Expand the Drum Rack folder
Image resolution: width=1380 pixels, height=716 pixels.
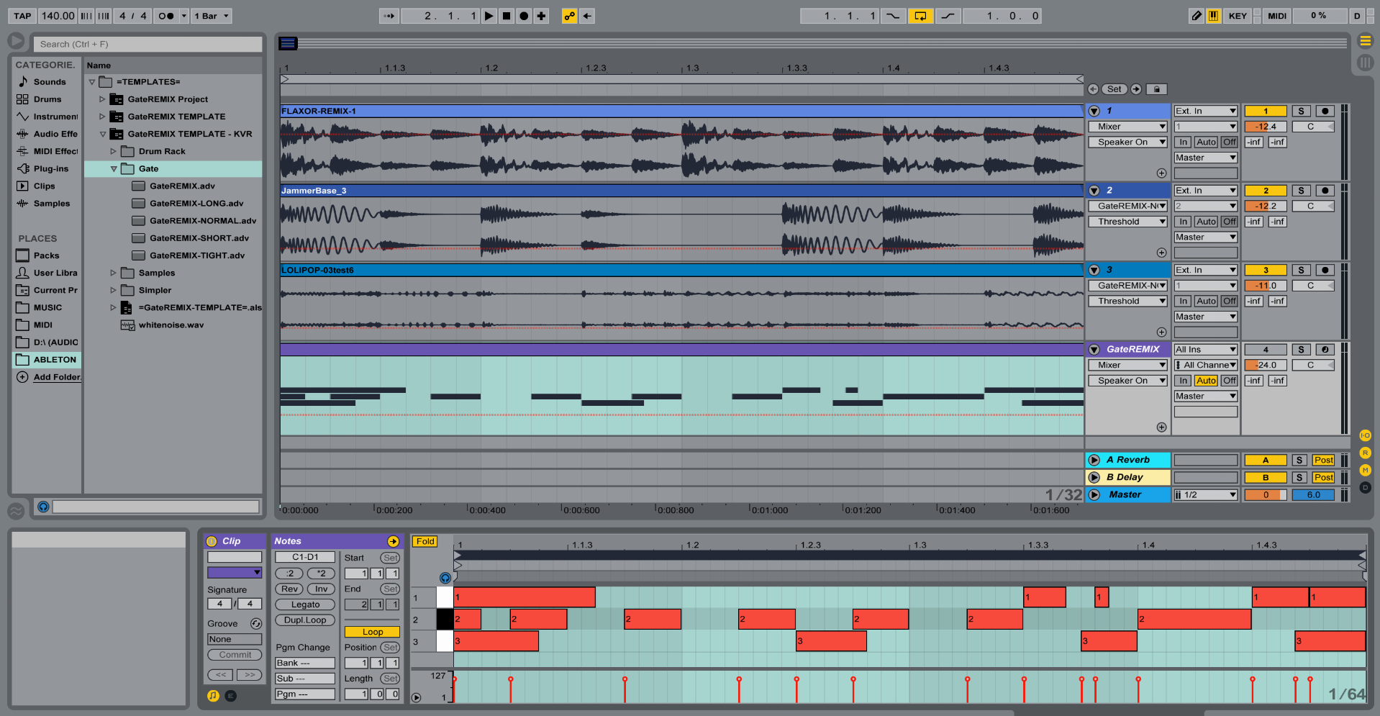tap(113, 151)
